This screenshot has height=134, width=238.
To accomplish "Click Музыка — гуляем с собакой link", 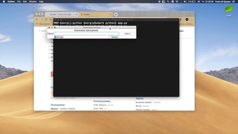I will [x=63, y=109].
